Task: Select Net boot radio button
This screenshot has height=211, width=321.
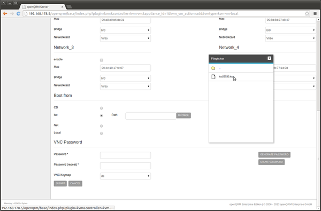Action: [x=101, y=126]
